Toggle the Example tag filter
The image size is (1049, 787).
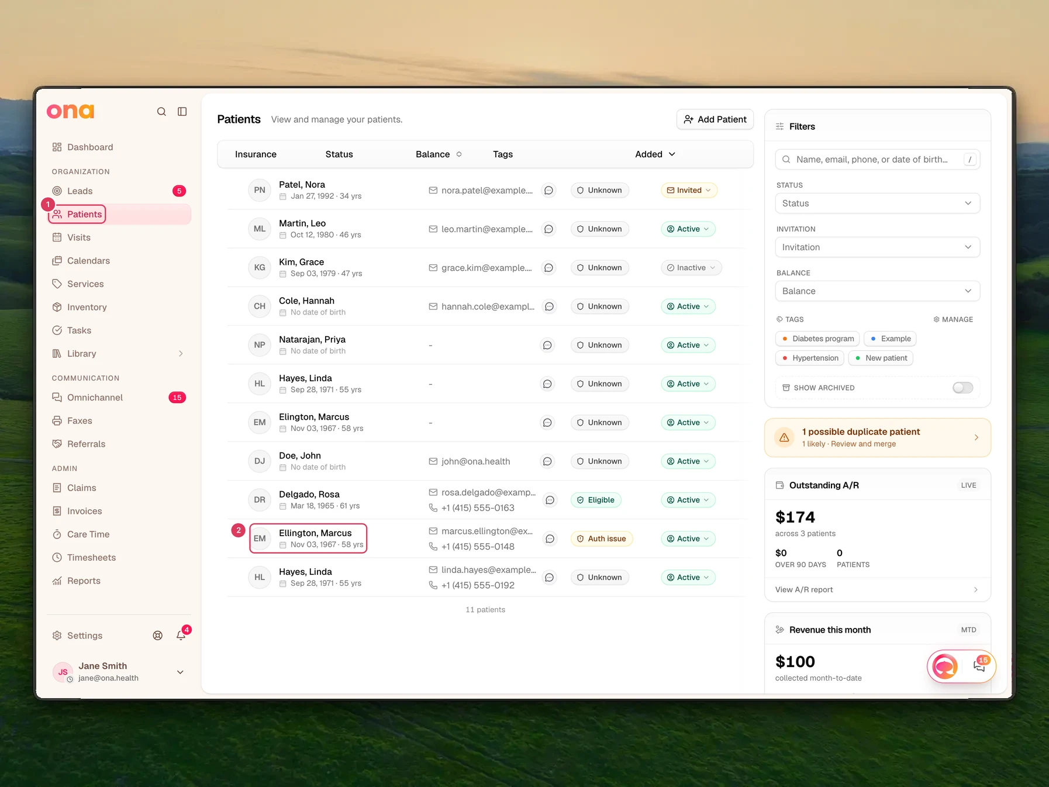coord(890,339)
